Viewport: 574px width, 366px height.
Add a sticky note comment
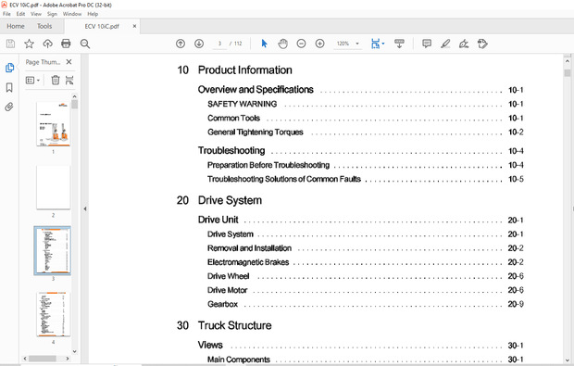427,44
